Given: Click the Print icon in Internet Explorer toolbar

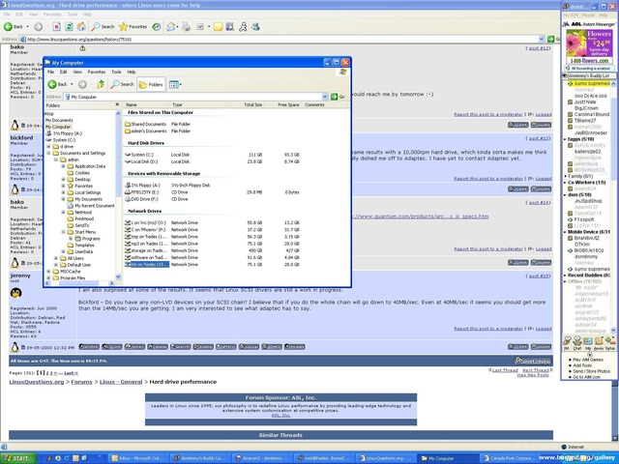Looking at the screenshot, I should [x=186, y=27].
